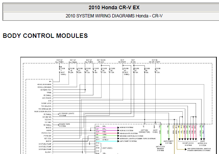Screen dimensions: 219x154
Task: Click the 'Fuse 10 20A' label
Action: pos(72,71)
